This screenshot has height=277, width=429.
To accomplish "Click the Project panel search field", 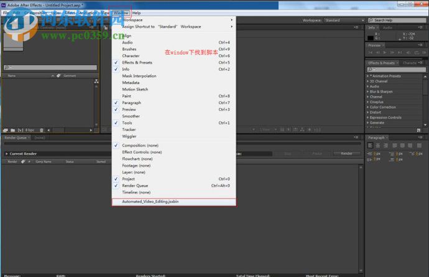I will (x=50, y=67).
